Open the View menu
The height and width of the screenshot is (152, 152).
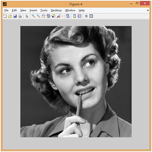point(23,11)
